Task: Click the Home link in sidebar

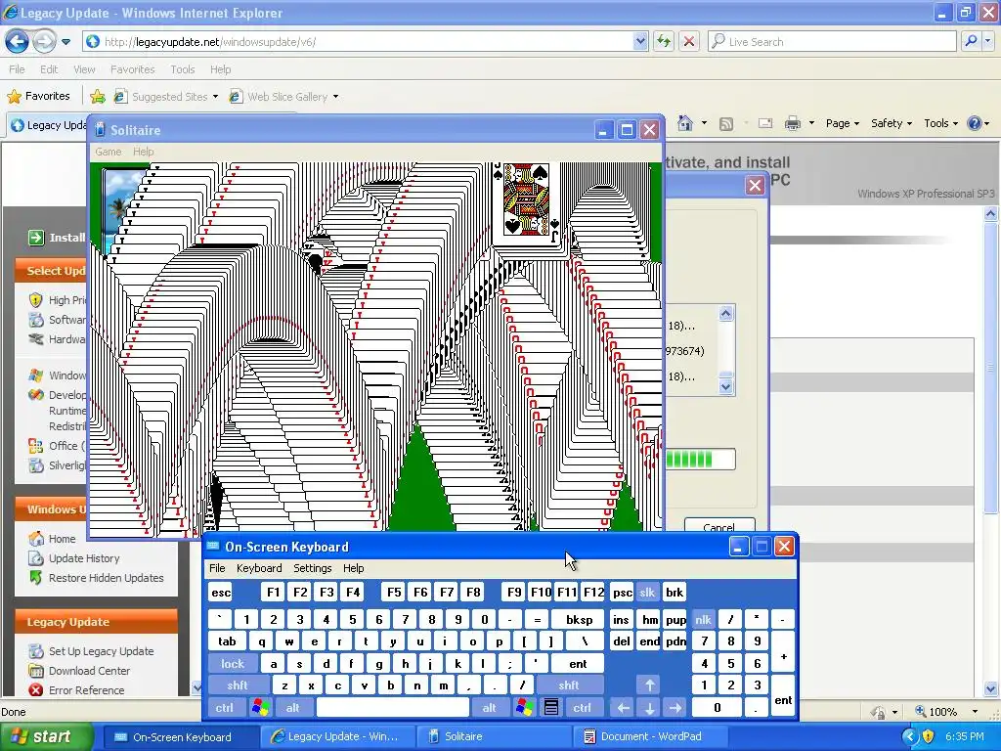Action: (62, 539)
